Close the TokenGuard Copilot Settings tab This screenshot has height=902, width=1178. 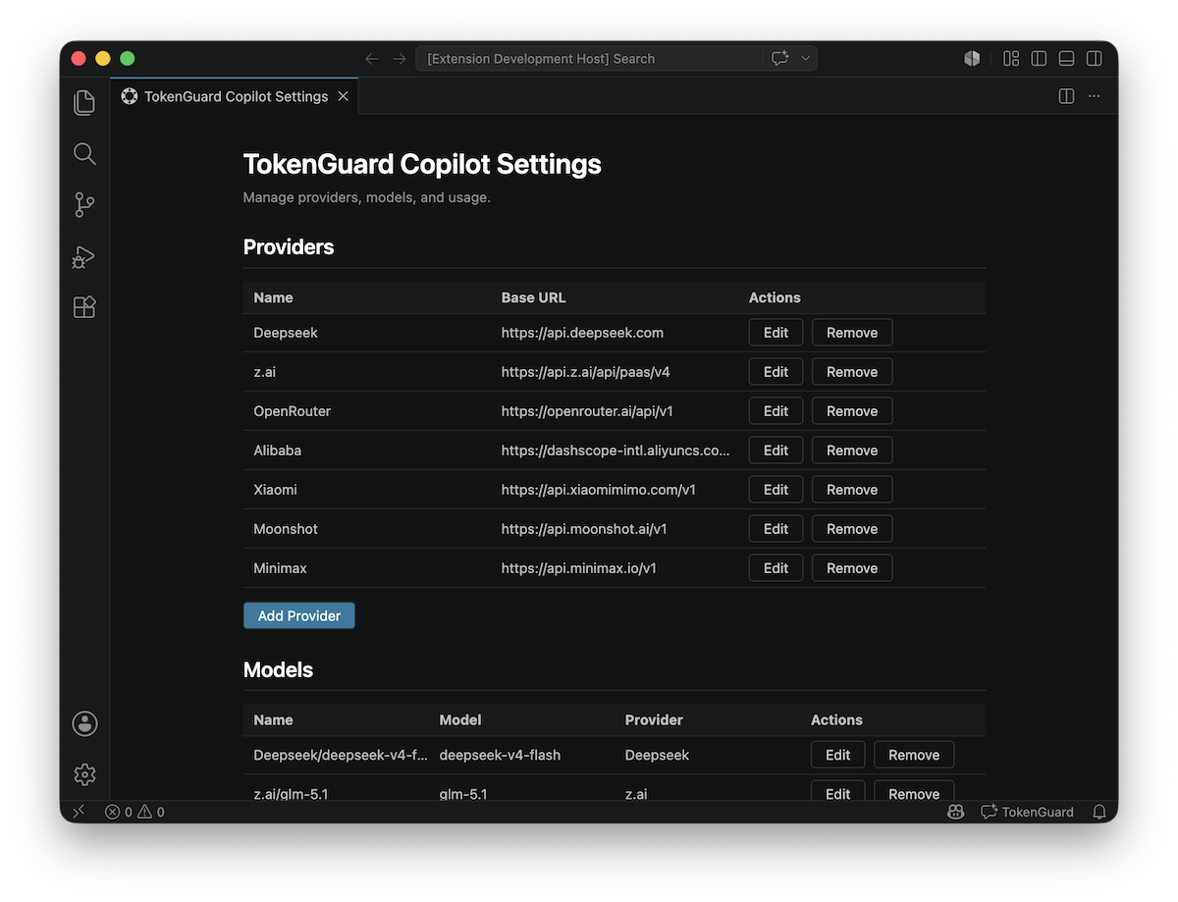click(x=343, y=96)
